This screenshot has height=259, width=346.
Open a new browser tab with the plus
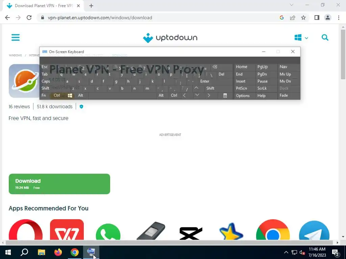coord(91,6)
